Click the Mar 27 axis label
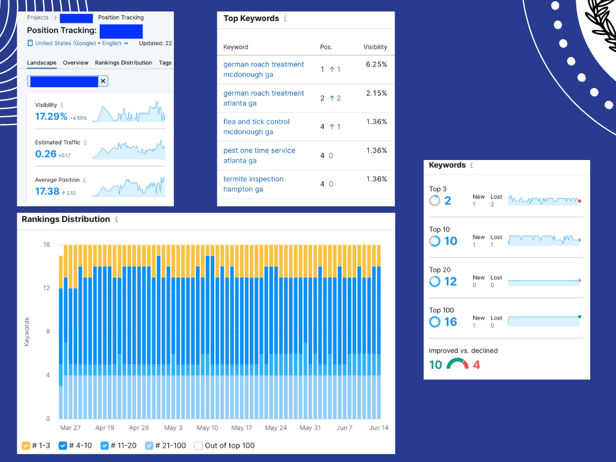Viewport: 616px width, 462px height. (70, 428)
